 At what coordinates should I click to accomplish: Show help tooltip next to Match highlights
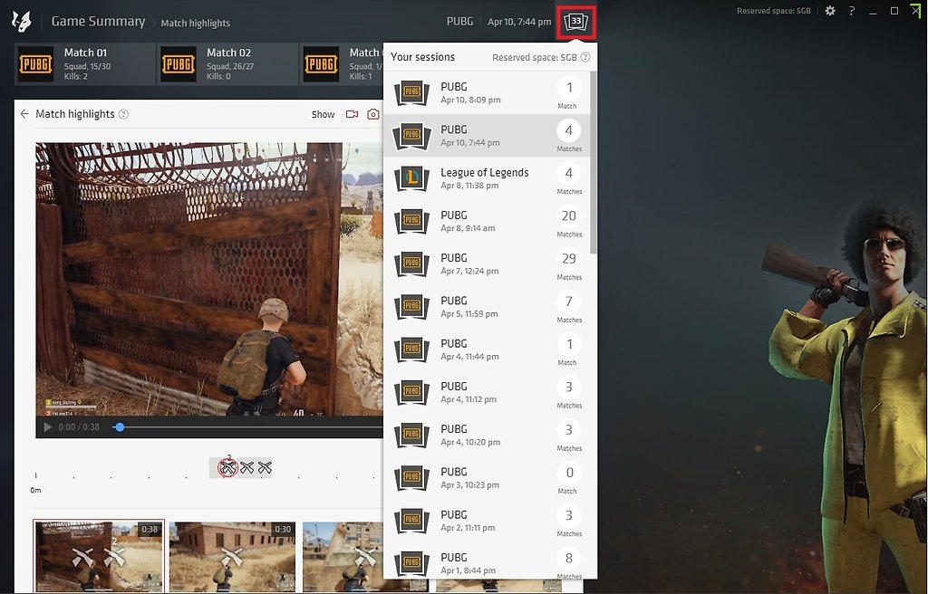pyautogui.click(x=123, y=114)
